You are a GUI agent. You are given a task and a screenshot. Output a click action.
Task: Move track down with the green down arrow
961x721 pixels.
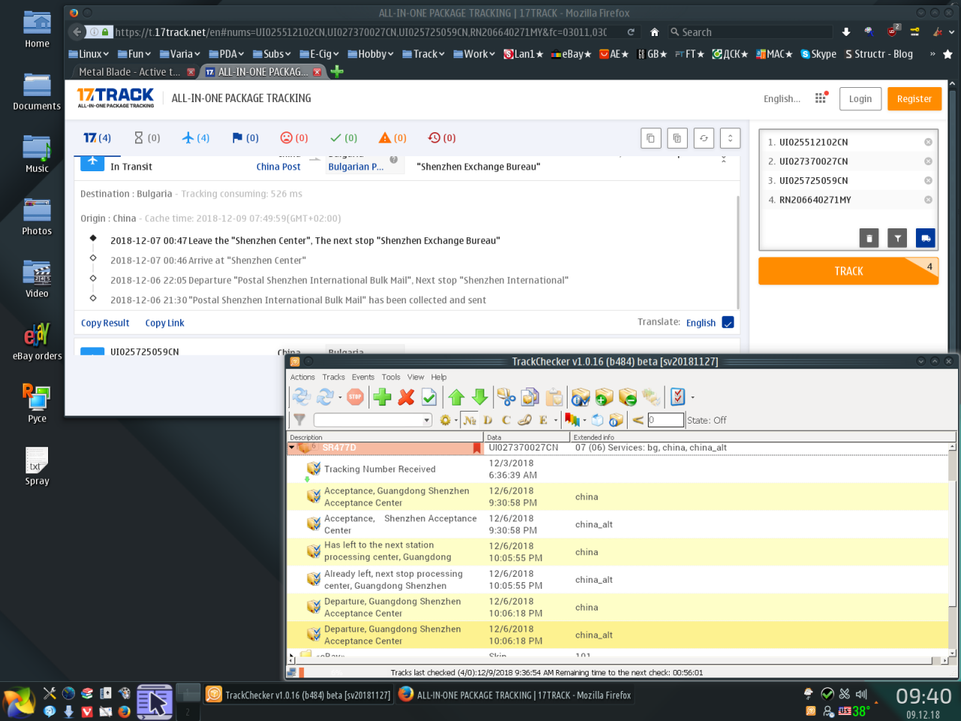click(480, 397)
